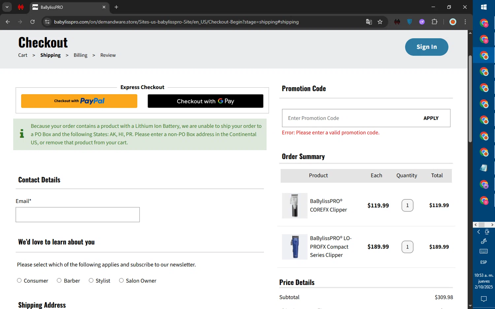Click the Sign In button
The width and height of the screenshot is (495, 309).
[x=426, y=47]
